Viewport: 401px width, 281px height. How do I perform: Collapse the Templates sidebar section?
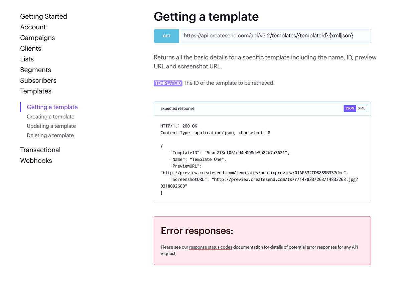coord(36,91)
